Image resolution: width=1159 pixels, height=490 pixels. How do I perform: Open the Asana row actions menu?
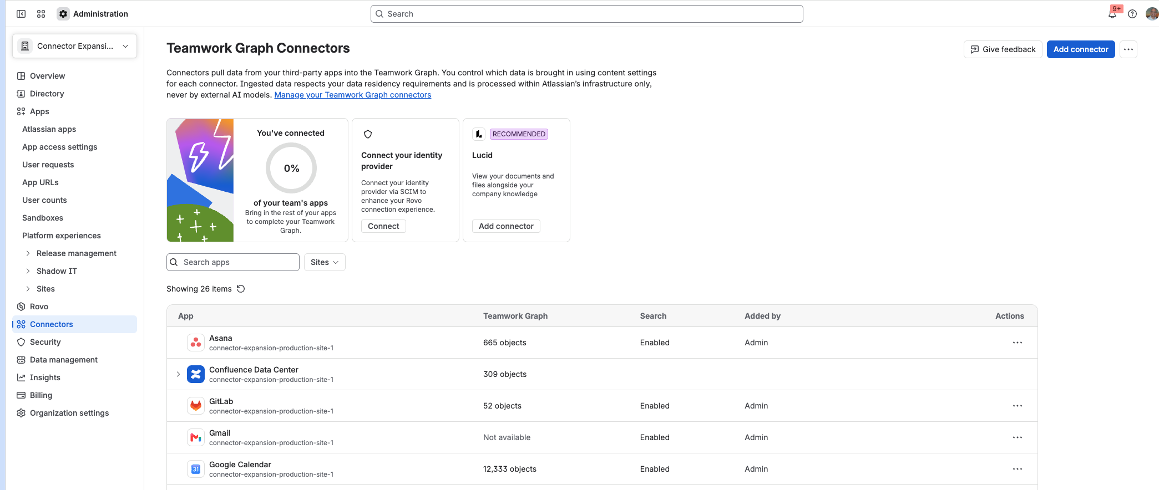(1017, 343)
